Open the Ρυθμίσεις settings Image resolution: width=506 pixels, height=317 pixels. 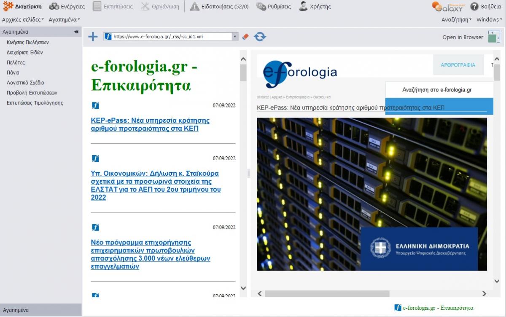coord(273,6)
